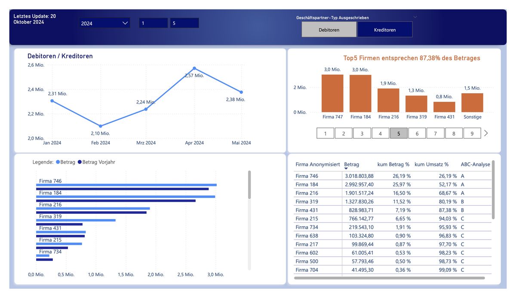Click the Firma 319 orange column
The image size is (516, 298).
tap(416, 103)
